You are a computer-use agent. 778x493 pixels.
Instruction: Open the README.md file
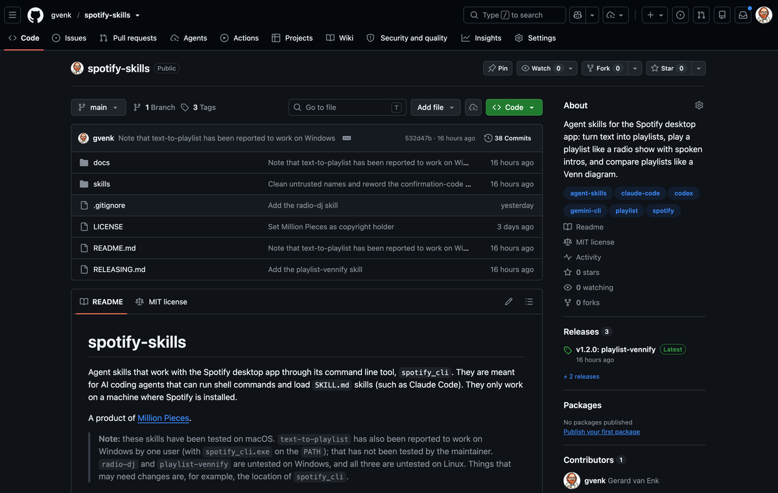tap(115, 248)
